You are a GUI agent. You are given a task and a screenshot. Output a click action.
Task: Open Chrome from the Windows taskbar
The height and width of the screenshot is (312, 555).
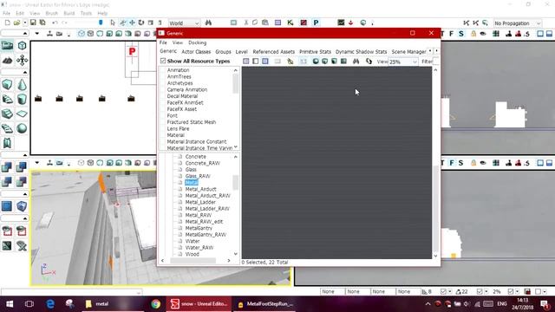[155, 304]
